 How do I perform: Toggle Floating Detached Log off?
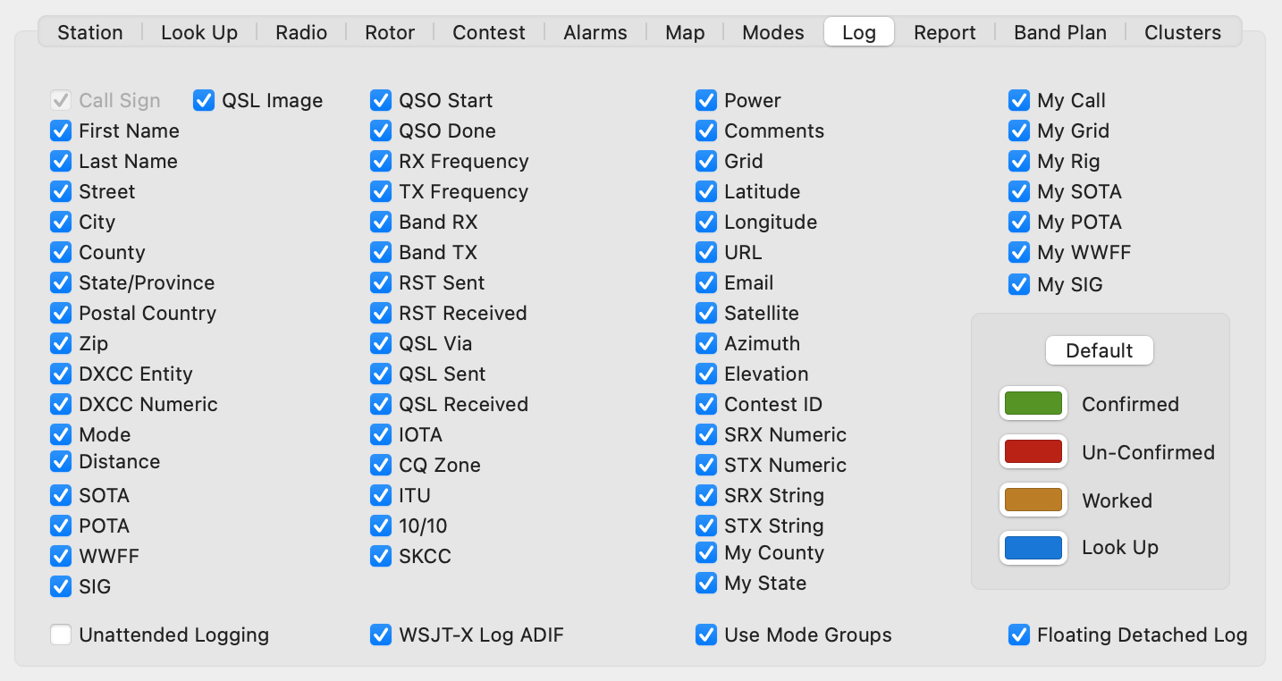1019,635
